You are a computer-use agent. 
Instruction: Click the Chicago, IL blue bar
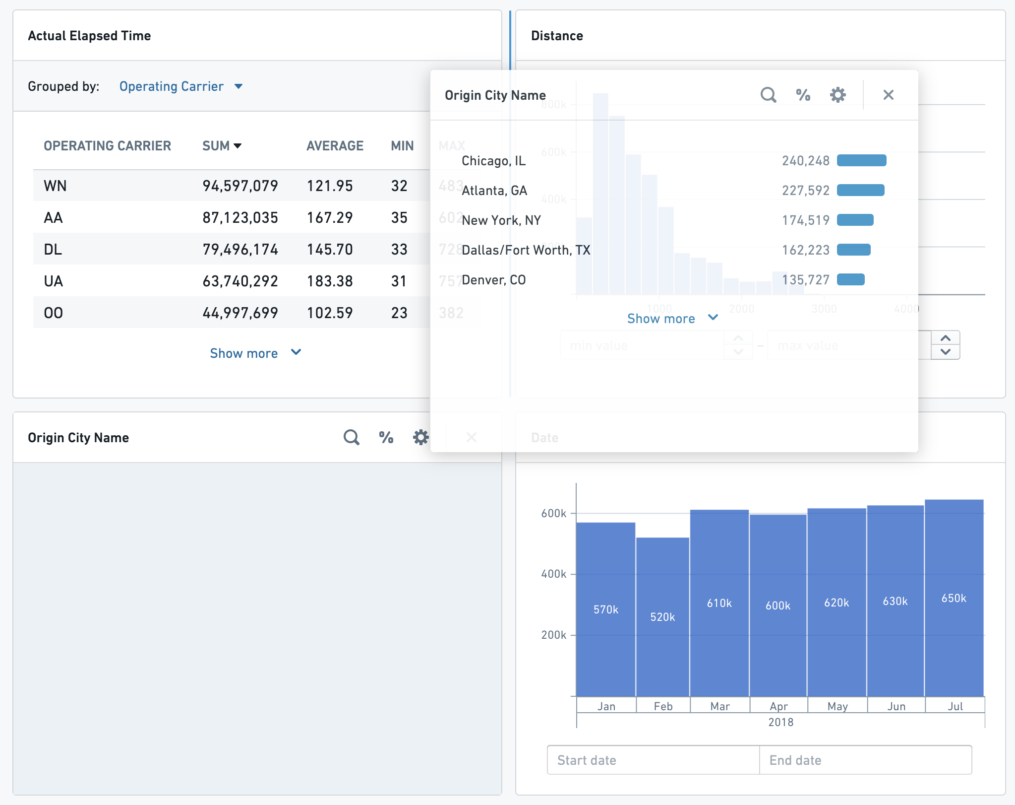point(861,160)
